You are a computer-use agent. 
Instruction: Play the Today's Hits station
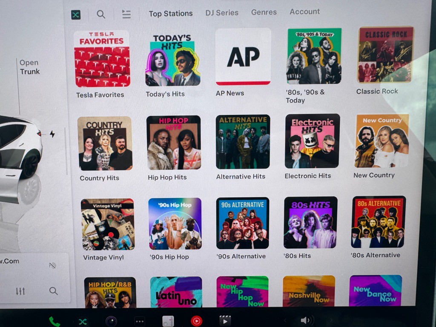pyautogui.click(x=172, y=59)
